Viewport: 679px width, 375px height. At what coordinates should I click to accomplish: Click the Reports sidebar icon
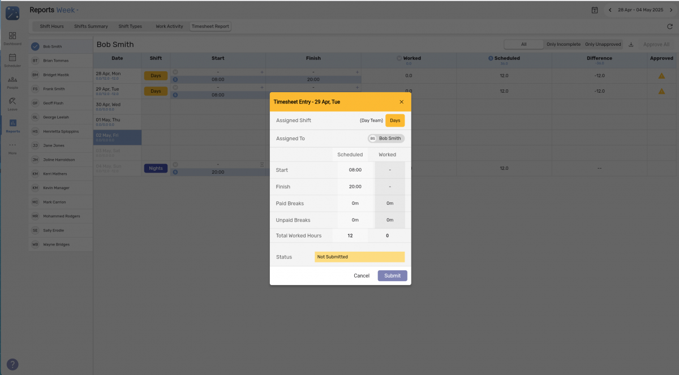click(12, 125)
